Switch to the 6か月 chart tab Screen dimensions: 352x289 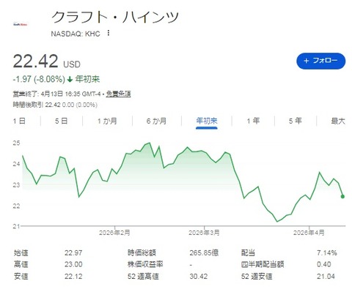156,121
